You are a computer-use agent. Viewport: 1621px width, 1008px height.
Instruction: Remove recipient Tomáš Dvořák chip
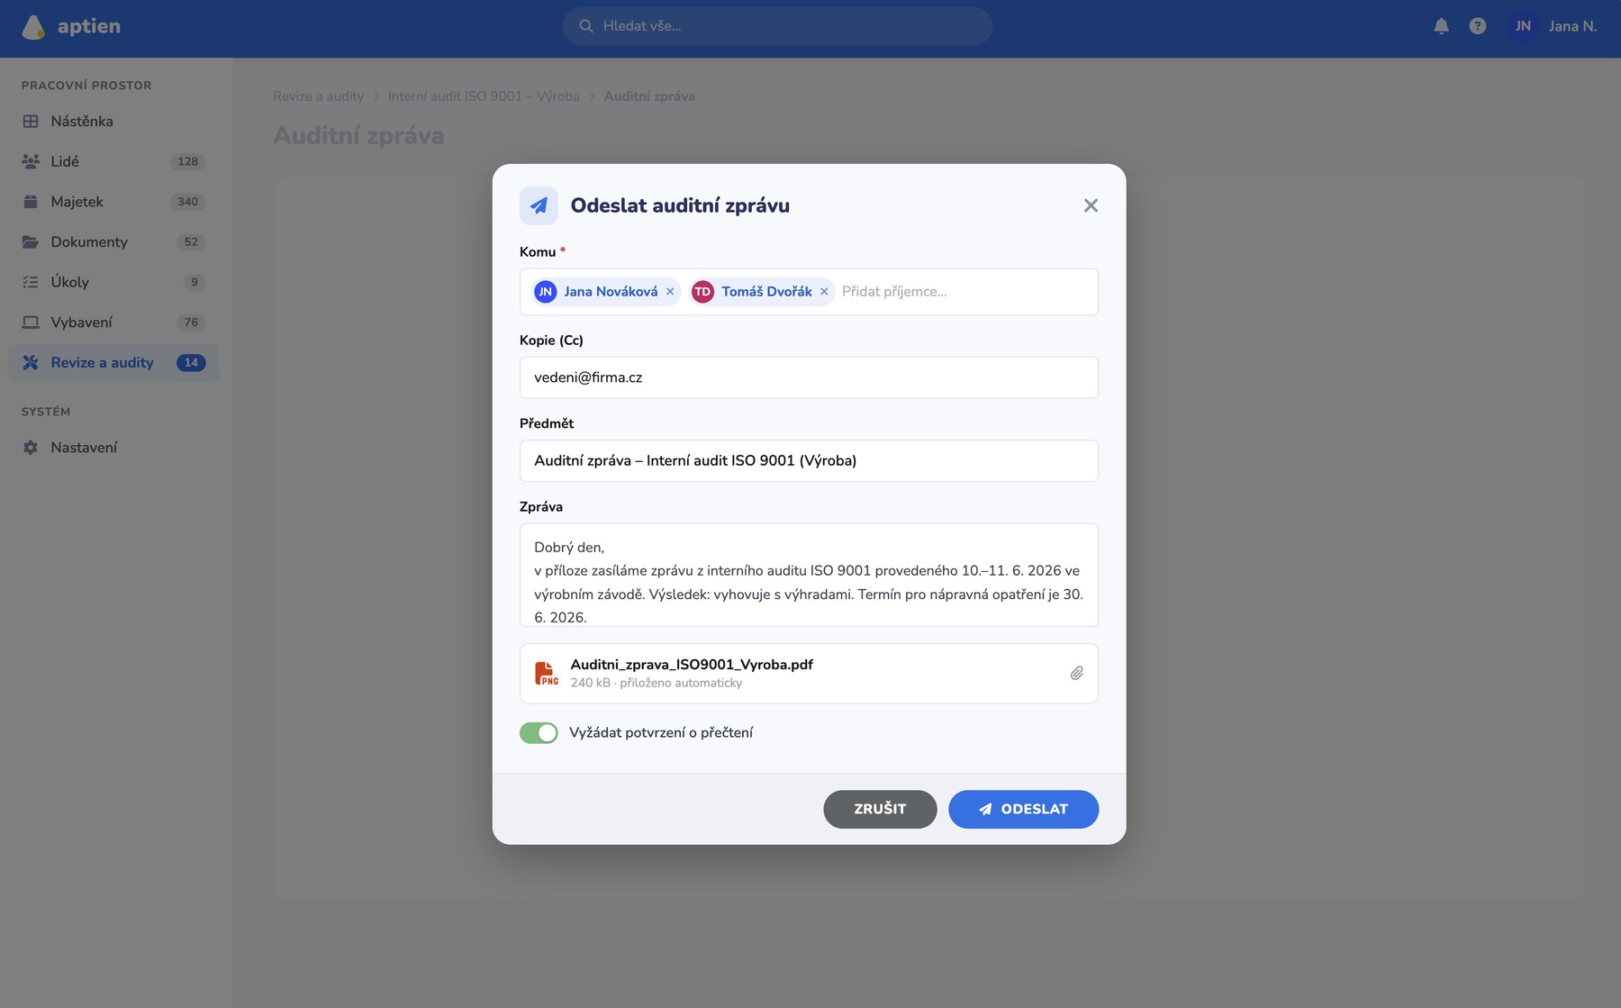click(824, 292)
